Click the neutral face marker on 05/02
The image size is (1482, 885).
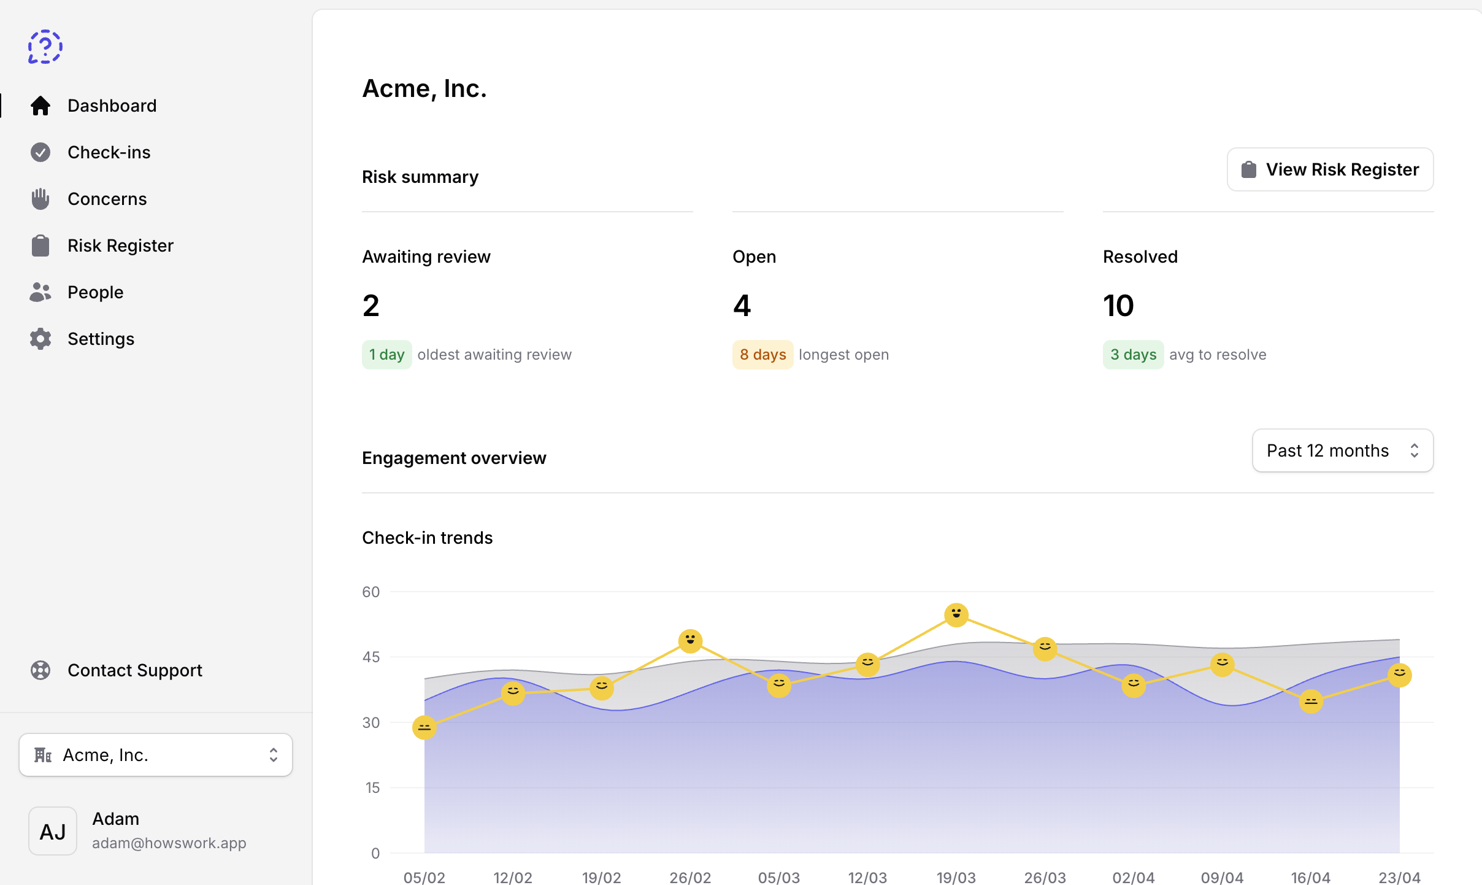click(x=424, y=727)
